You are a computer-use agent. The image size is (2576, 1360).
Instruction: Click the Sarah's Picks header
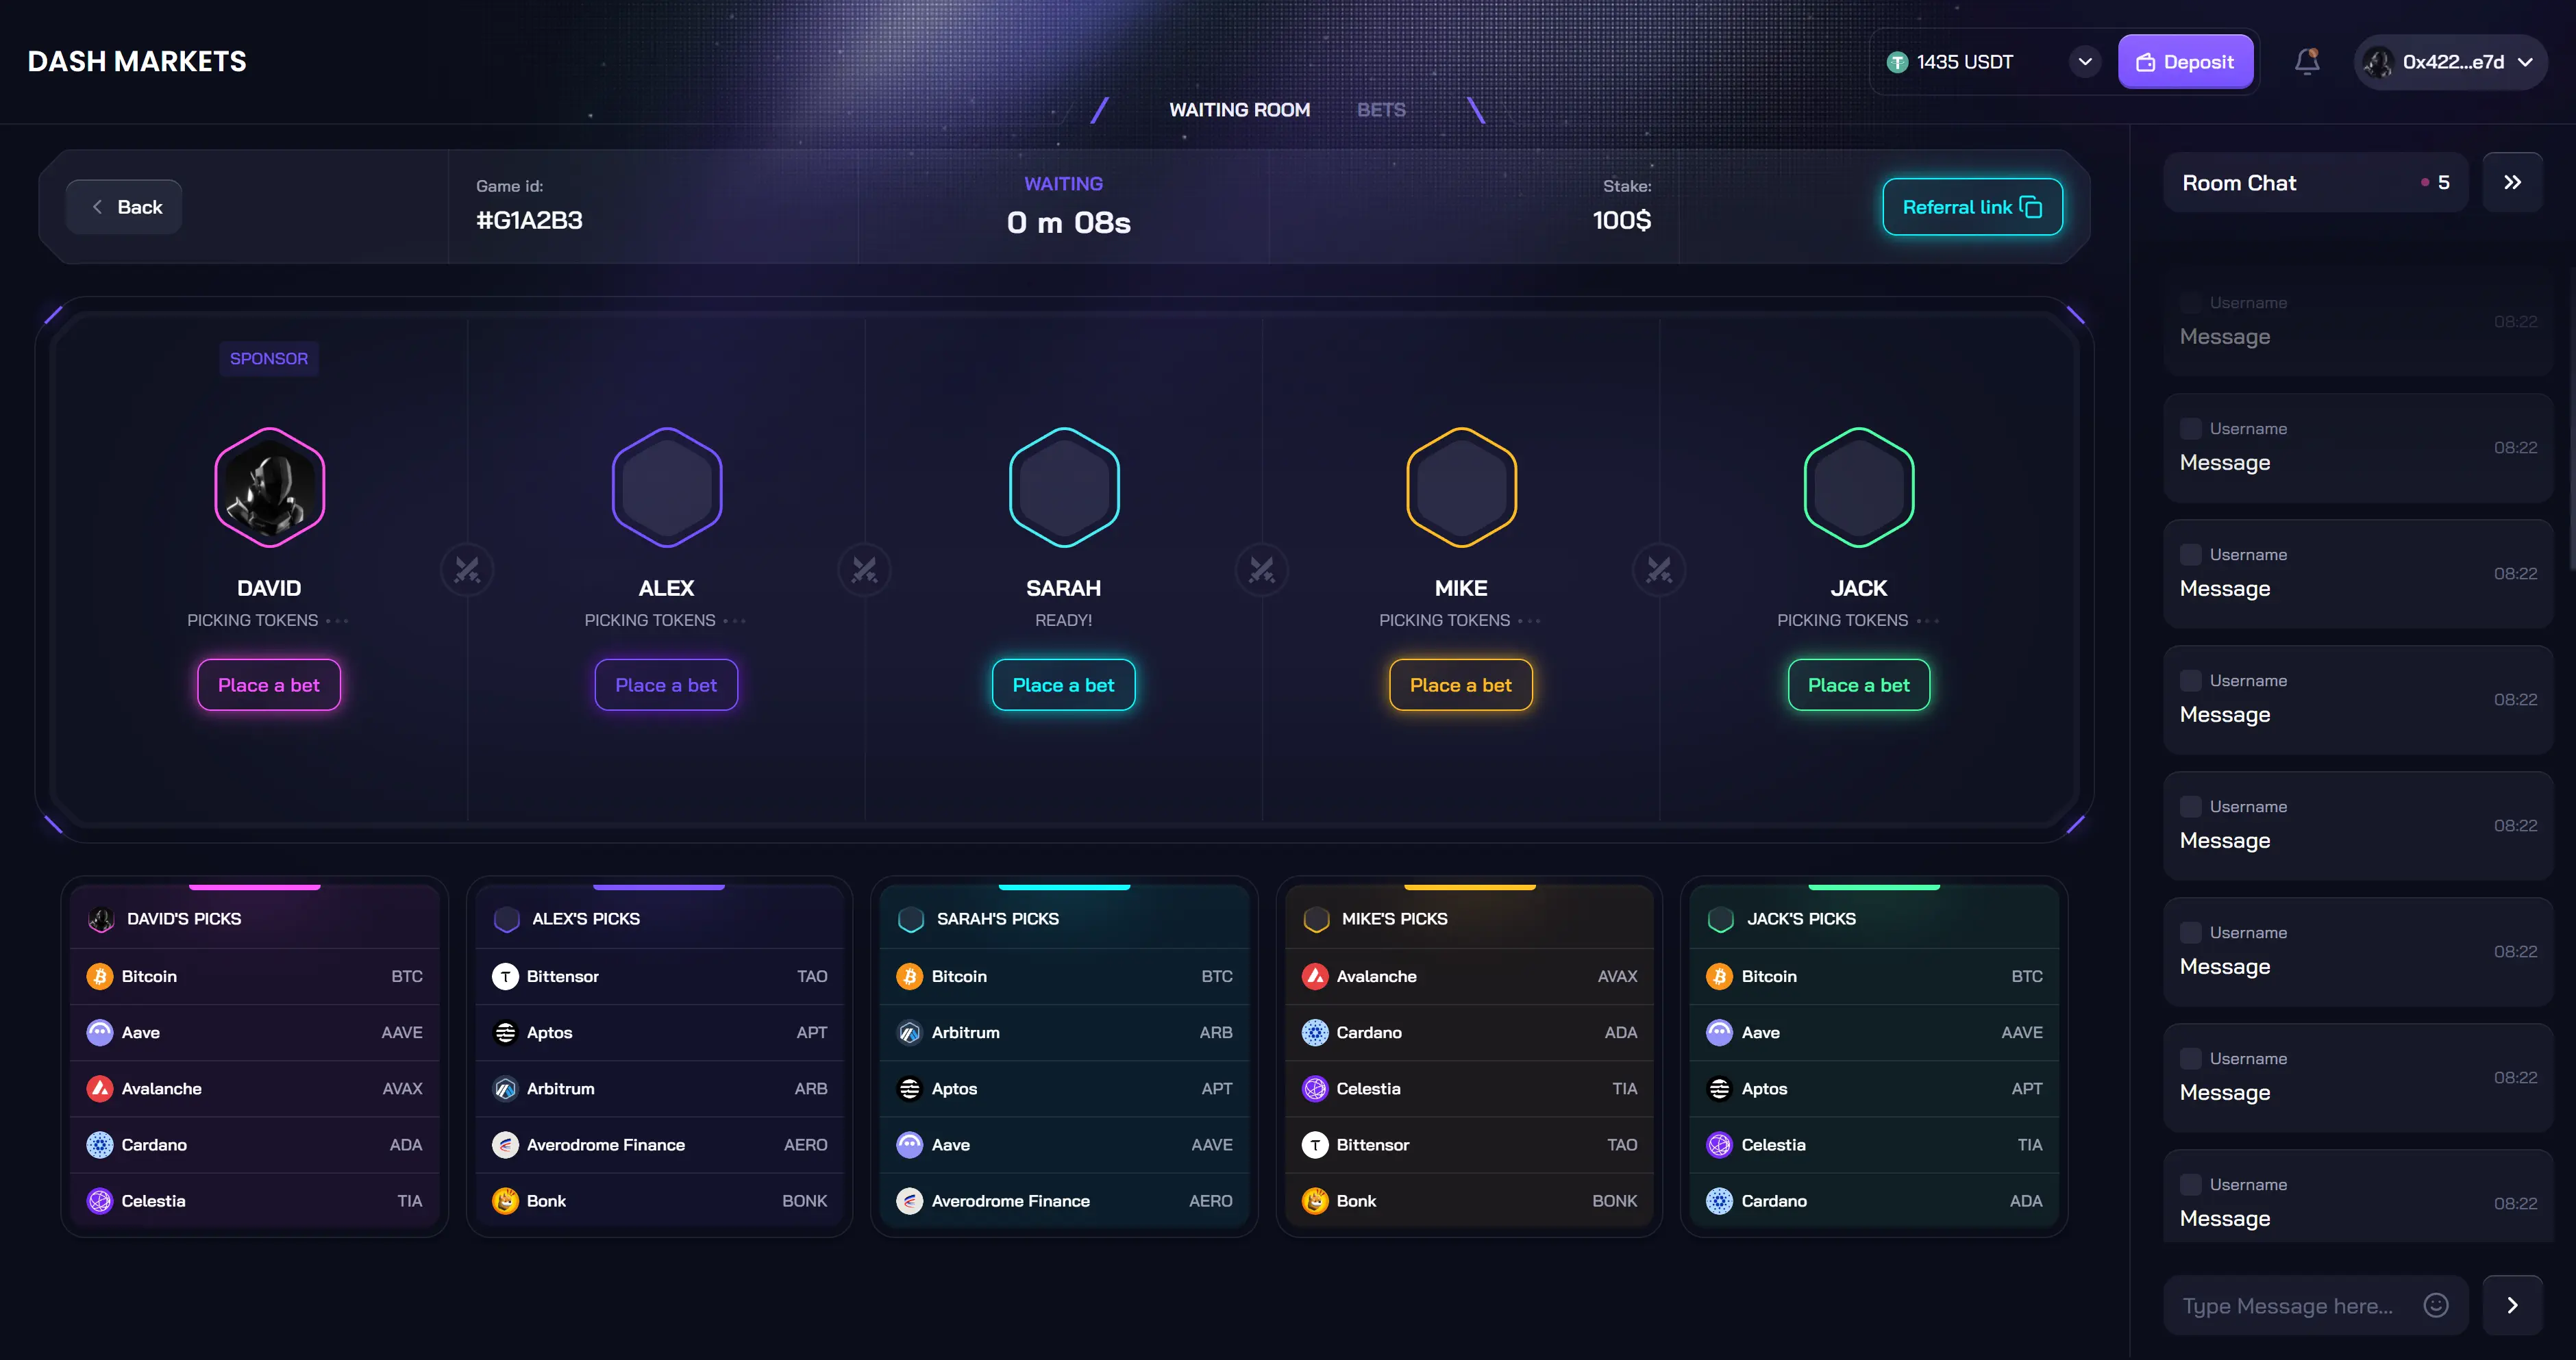tap(1064, 918)
